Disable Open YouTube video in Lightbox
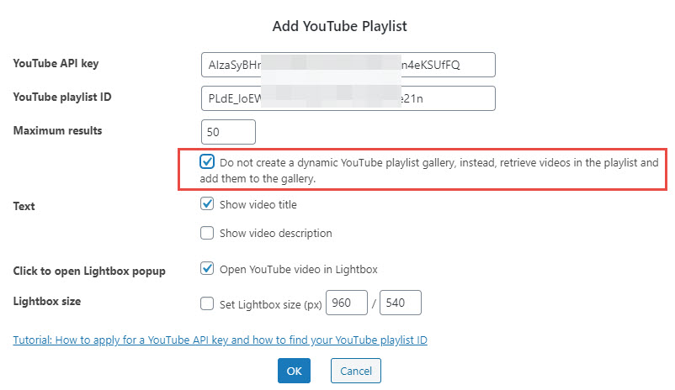The height and width of the screenshot is (390, 675). (207, 269)
